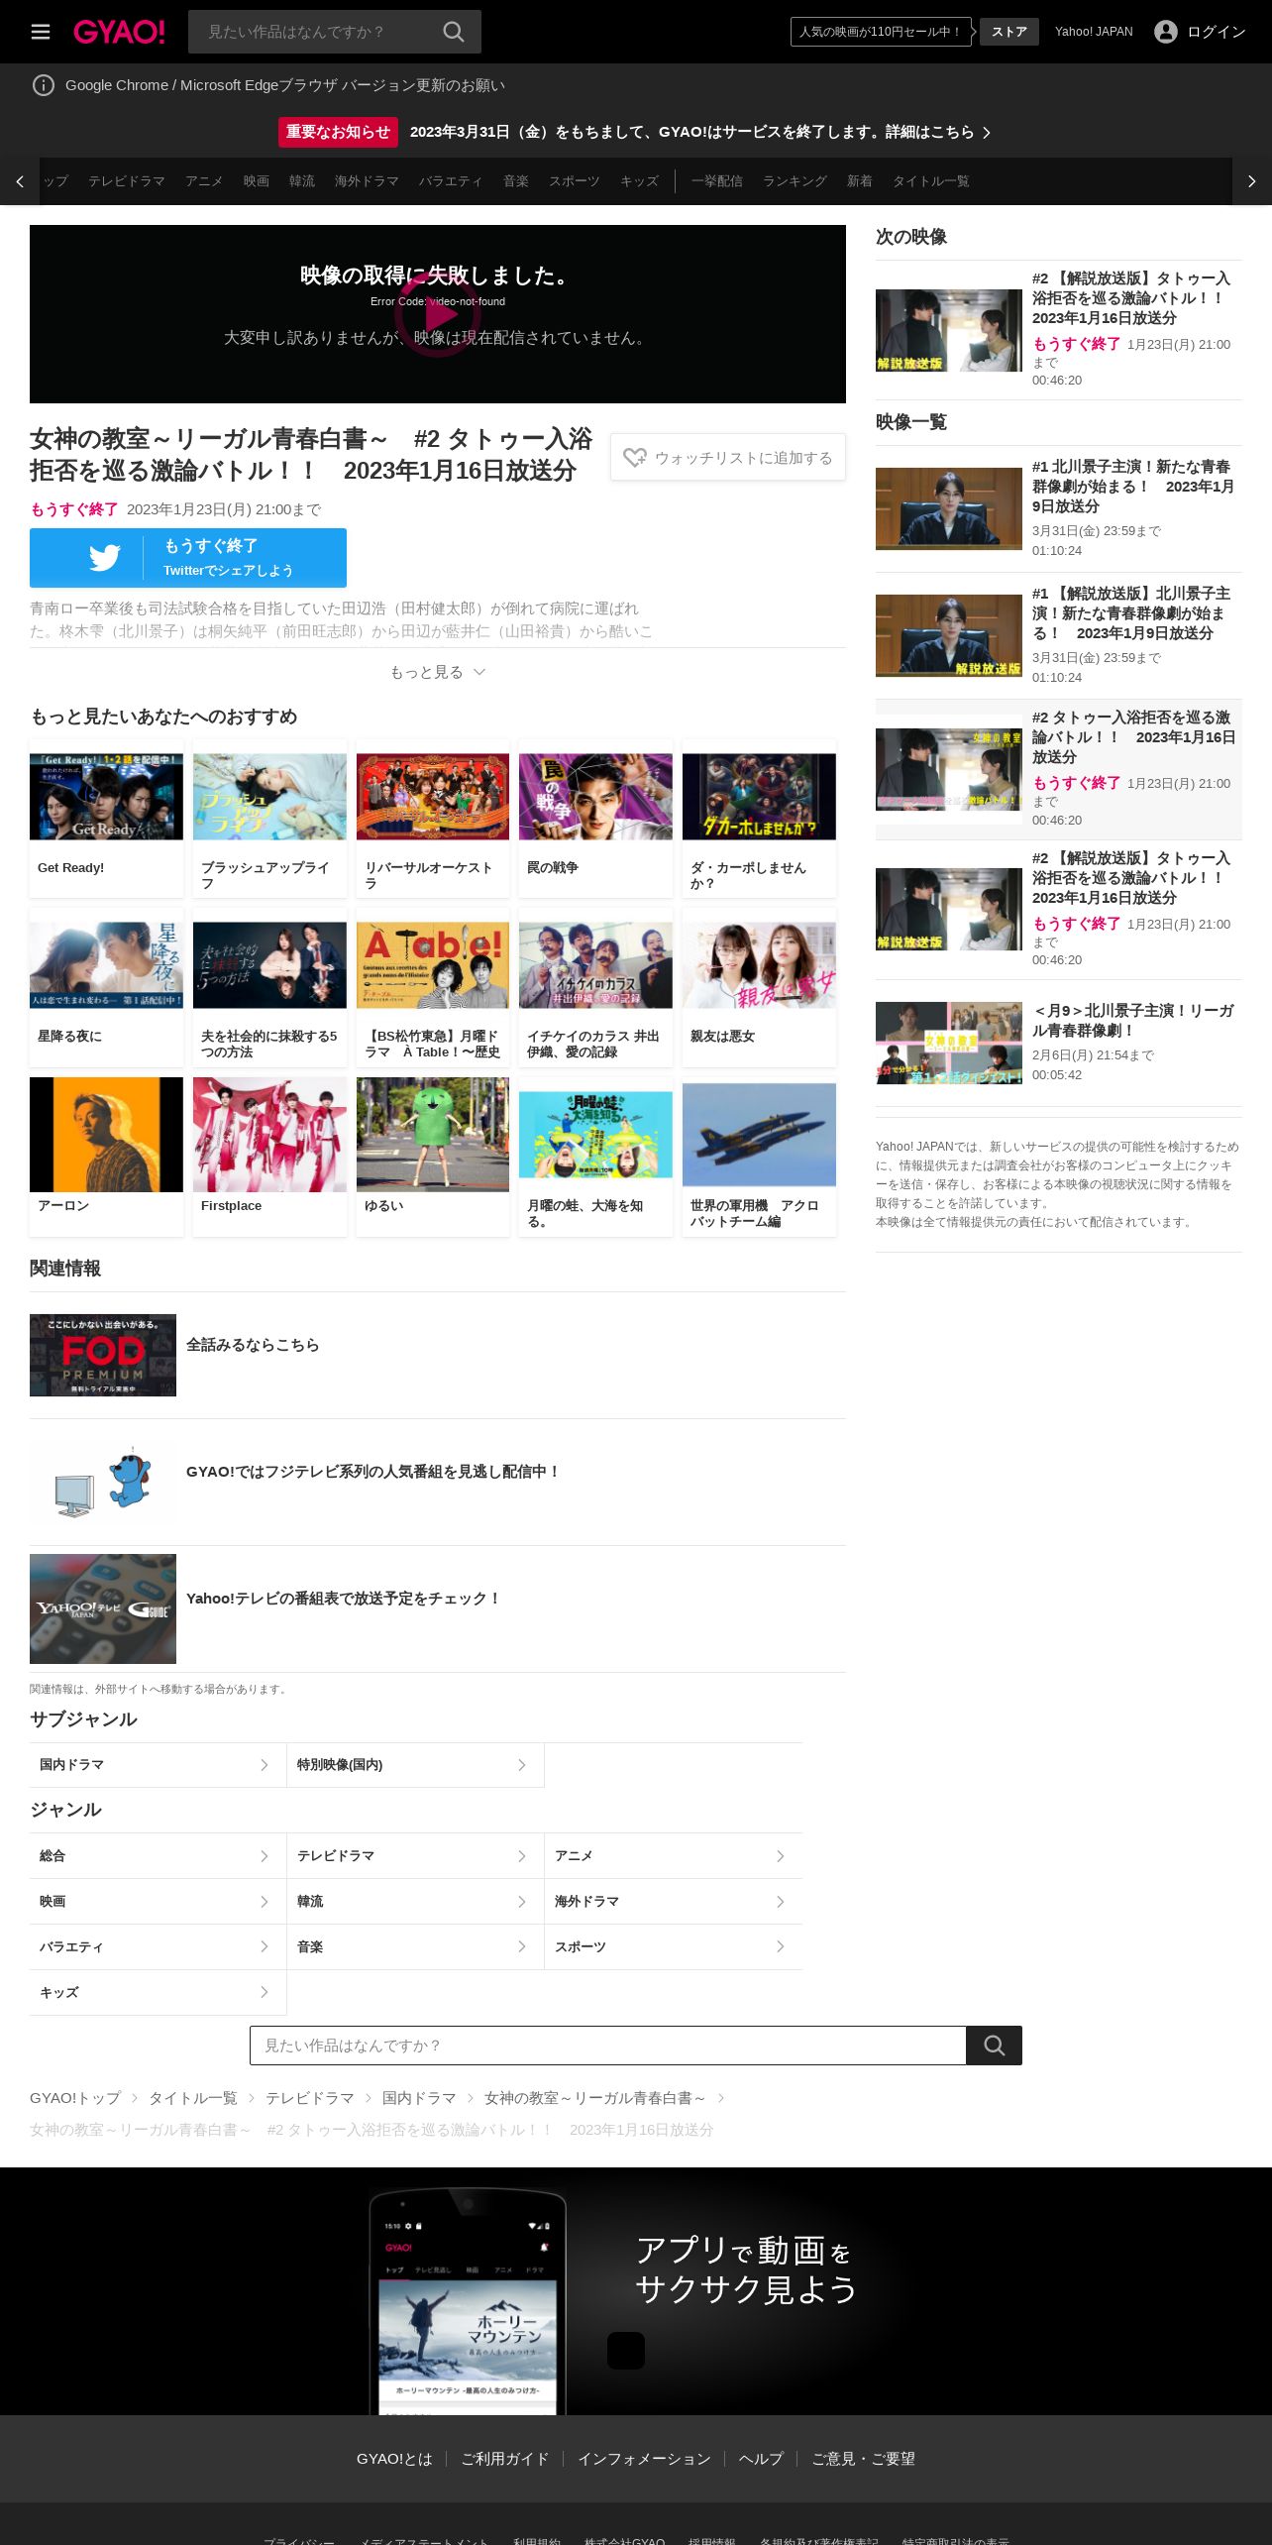
Task: Select 海外ドラマ in top navigation
Action: pos(367,181)
